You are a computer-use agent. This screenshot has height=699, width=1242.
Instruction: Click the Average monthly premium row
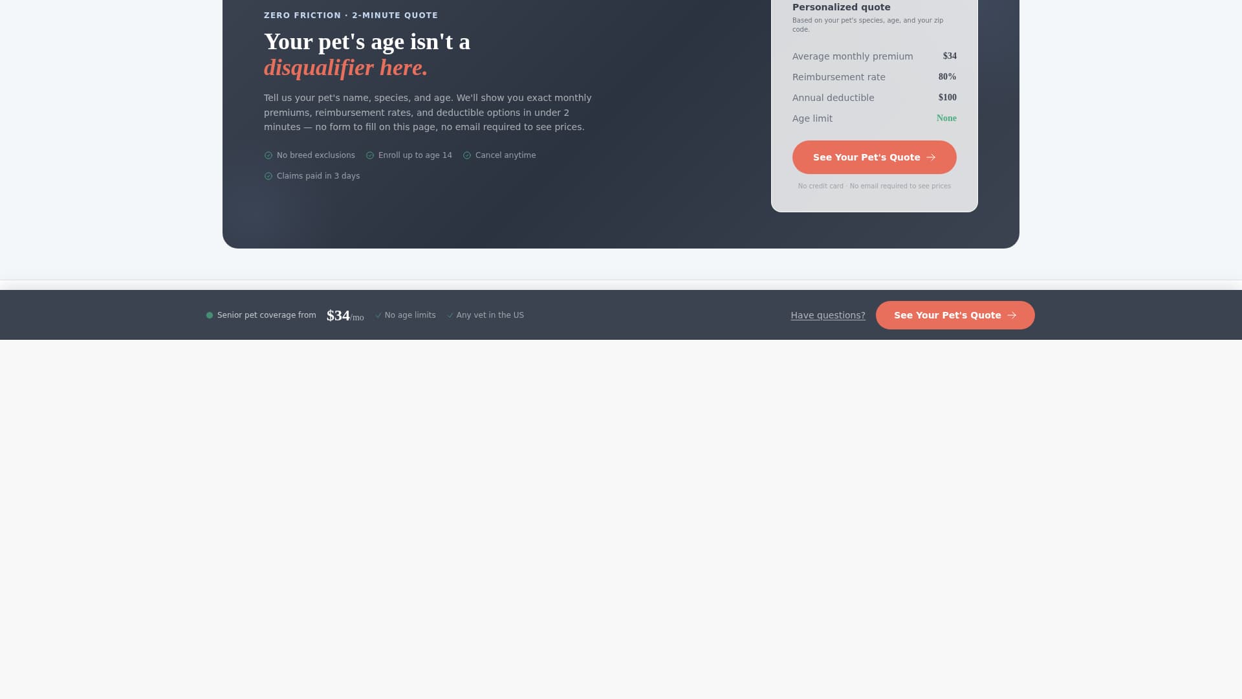[874, 56]
